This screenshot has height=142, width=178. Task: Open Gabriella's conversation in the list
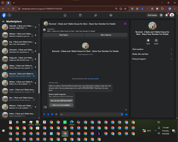point(19,27)
